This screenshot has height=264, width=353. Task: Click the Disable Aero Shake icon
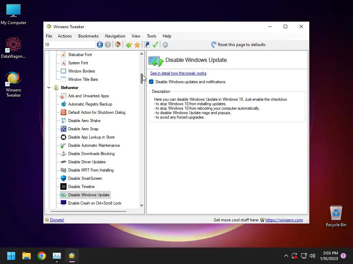coord(63,121)
